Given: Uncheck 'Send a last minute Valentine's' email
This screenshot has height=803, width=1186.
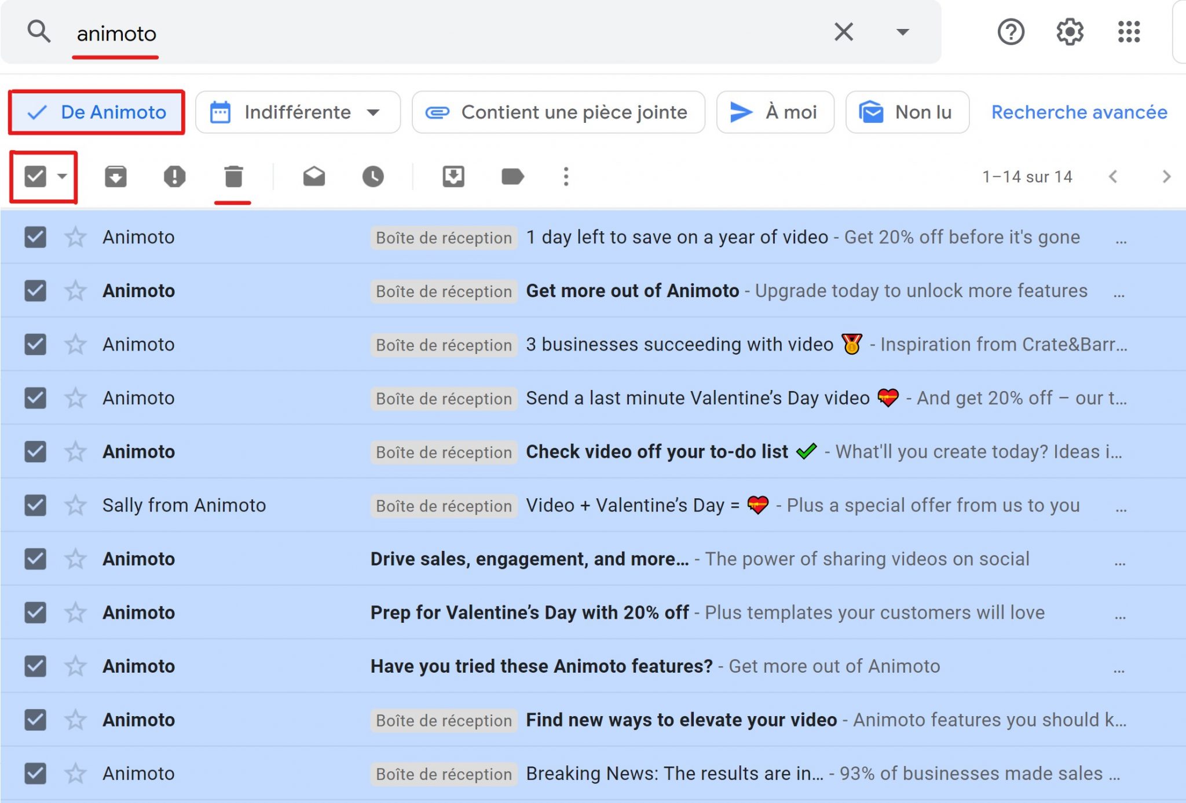Looking at the screenshot, I should coord(35,398).
